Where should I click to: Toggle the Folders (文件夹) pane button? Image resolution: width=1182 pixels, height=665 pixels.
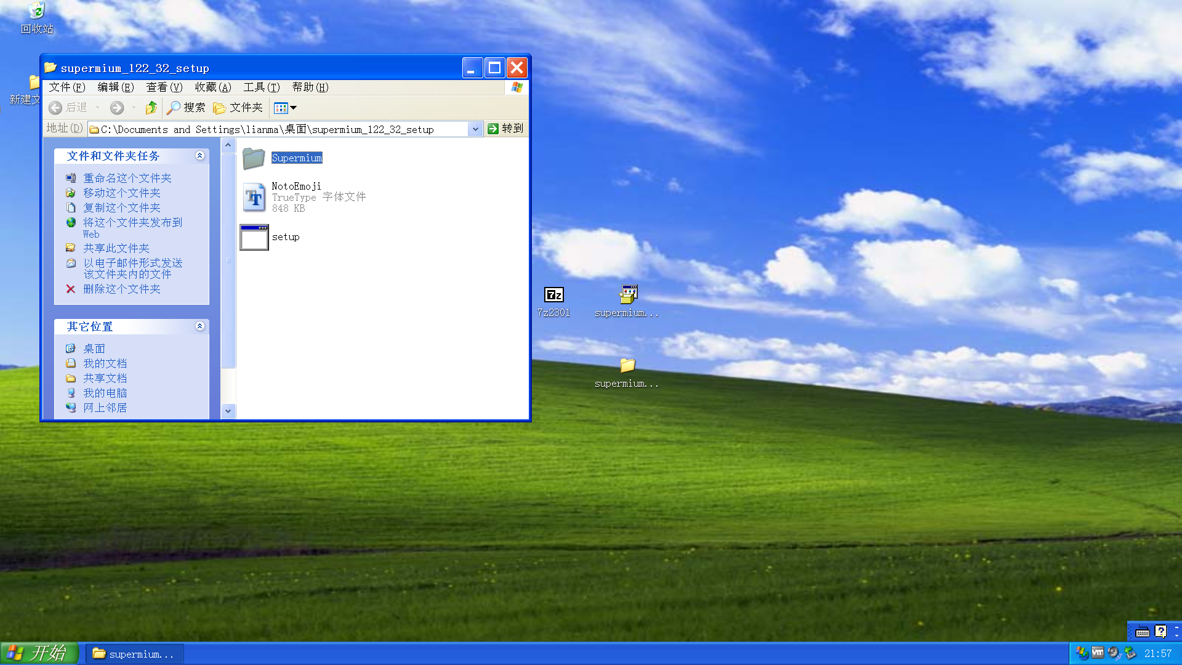point(238,108)
